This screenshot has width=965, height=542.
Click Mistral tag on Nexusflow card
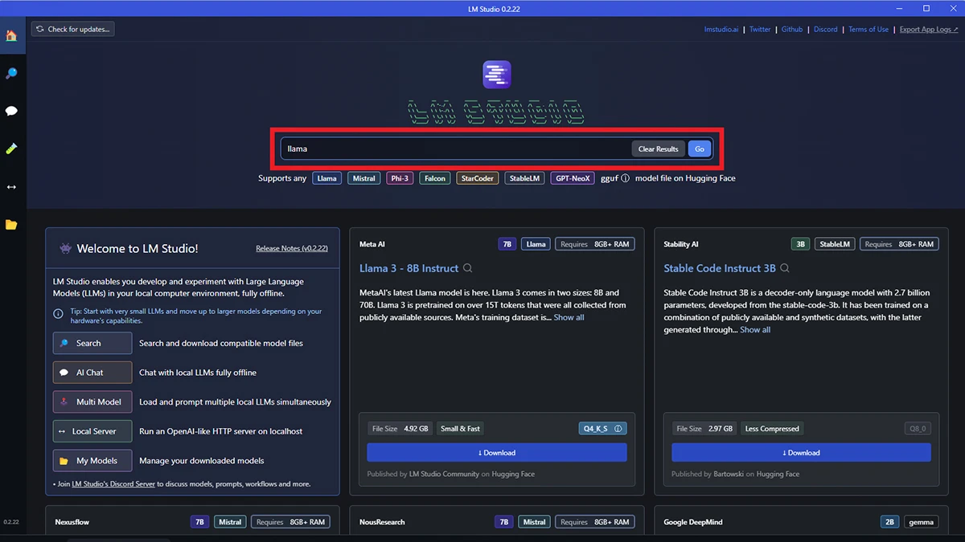[230, 522]
